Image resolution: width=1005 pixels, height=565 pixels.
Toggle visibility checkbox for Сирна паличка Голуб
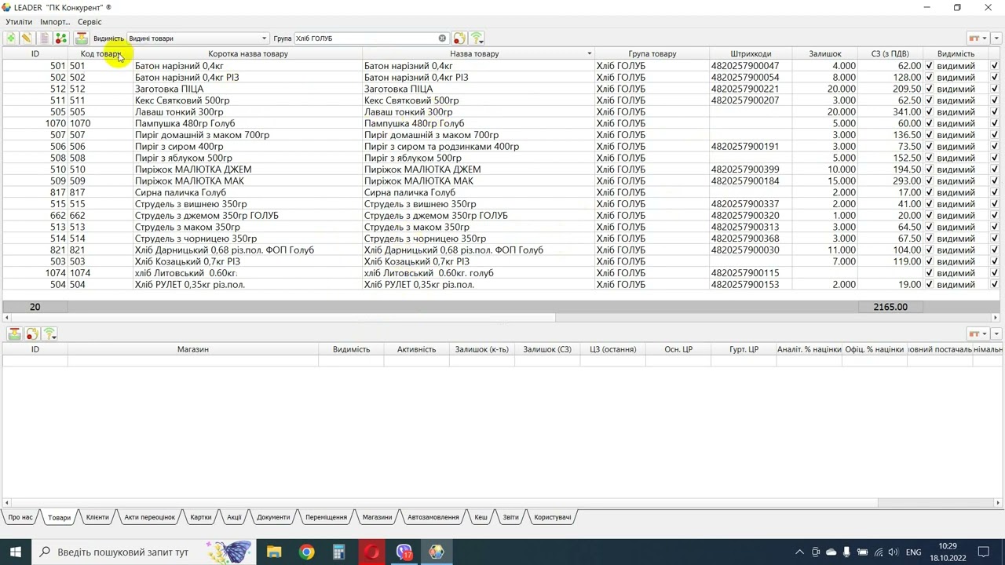click(929, 192)
